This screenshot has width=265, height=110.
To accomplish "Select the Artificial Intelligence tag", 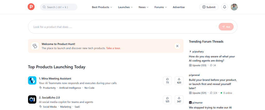I will click(x=70, y=88).
